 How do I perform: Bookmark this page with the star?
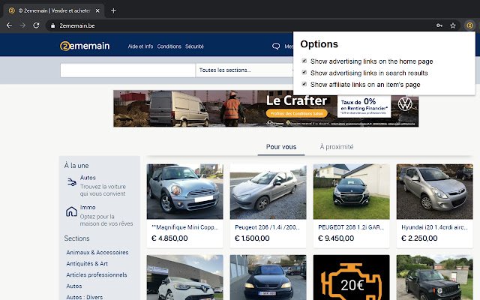click(453, 25)
